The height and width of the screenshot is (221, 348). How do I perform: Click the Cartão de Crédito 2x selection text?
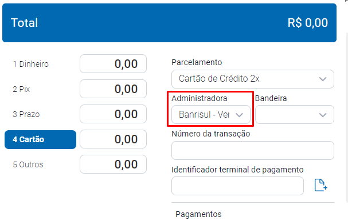coord(219,78)
